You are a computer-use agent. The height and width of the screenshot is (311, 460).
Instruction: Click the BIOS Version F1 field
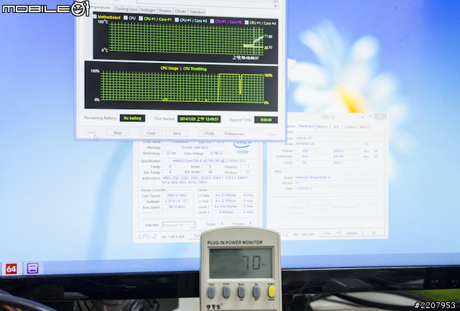click(x=339, y=183)
